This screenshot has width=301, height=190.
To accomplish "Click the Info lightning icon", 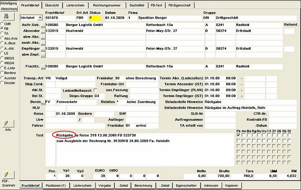I will (8, 123).
